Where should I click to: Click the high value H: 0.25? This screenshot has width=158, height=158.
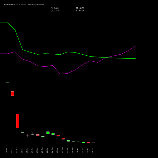[80, 8]
